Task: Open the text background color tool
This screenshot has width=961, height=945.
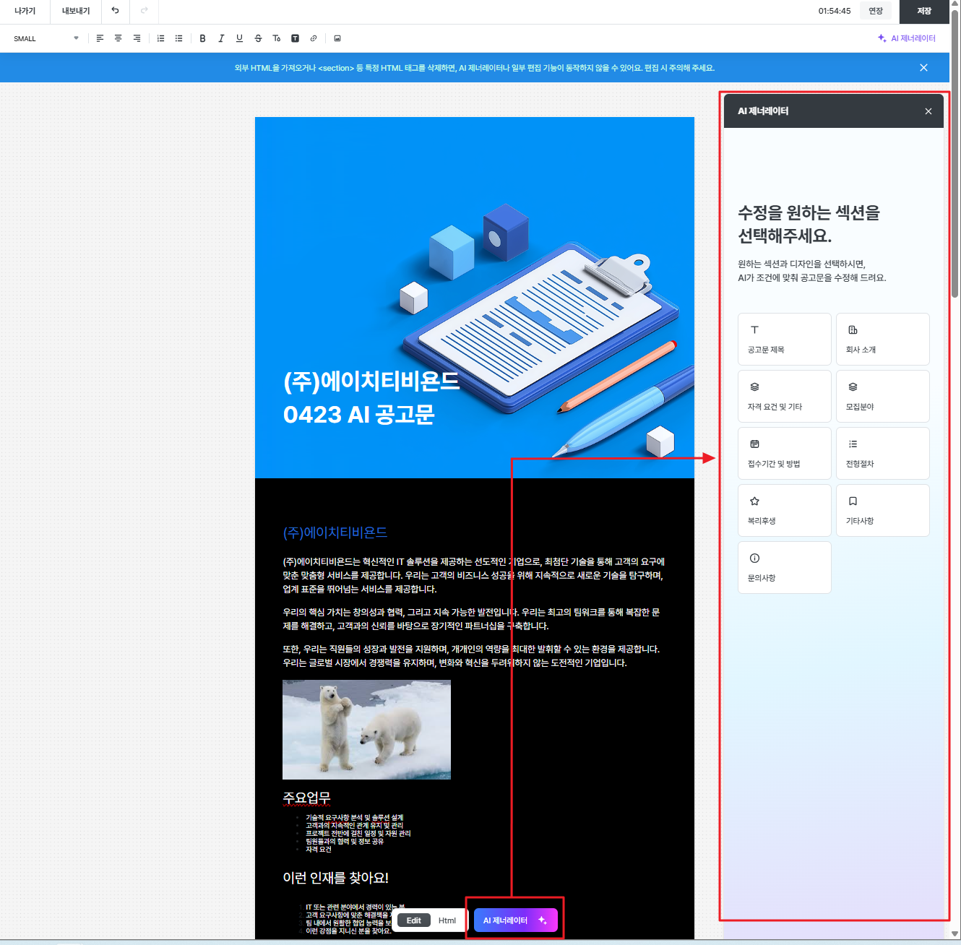Action: coord(295,38)
